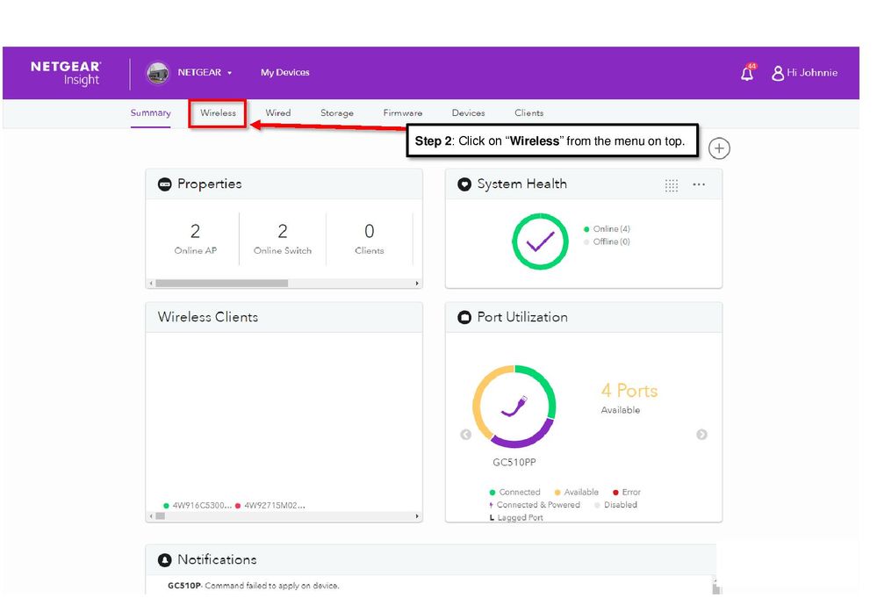The image size is (877, 598).
Task: Click the port utilization donut chart
Action: click(514, 406)
